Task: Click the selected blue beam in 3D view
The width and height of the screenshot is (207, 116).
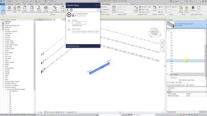Action: click(100, 68)
